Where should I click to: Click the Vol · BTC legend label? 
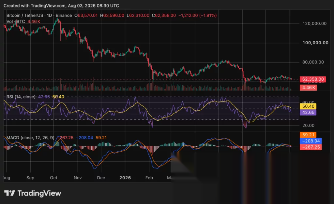tap(16, 21)
